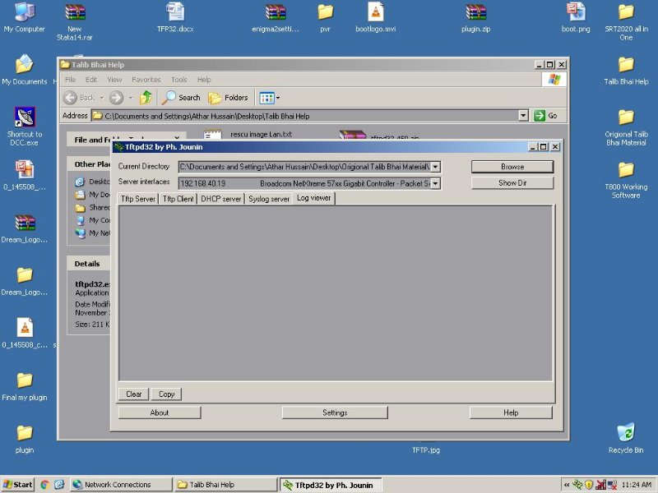
Task: Switch to Talib Bhai Help taskbar item
Action: click(x=225, y=485)
